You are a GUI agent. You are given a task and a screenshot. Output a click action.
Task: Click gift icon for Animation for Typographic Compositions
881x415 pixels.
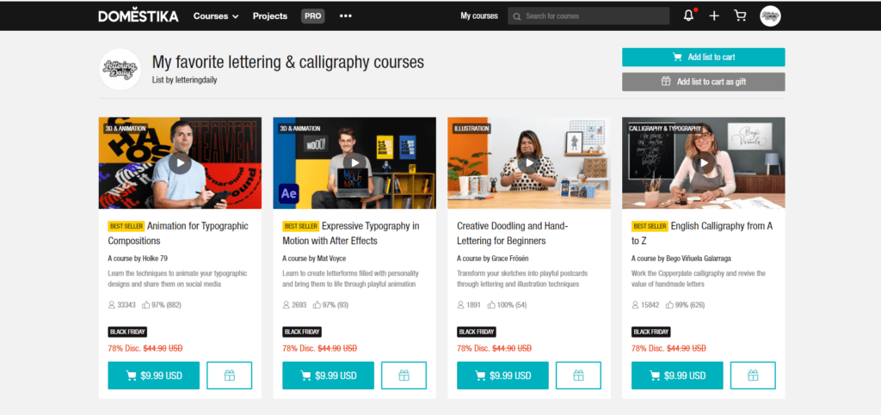[229, 375]
